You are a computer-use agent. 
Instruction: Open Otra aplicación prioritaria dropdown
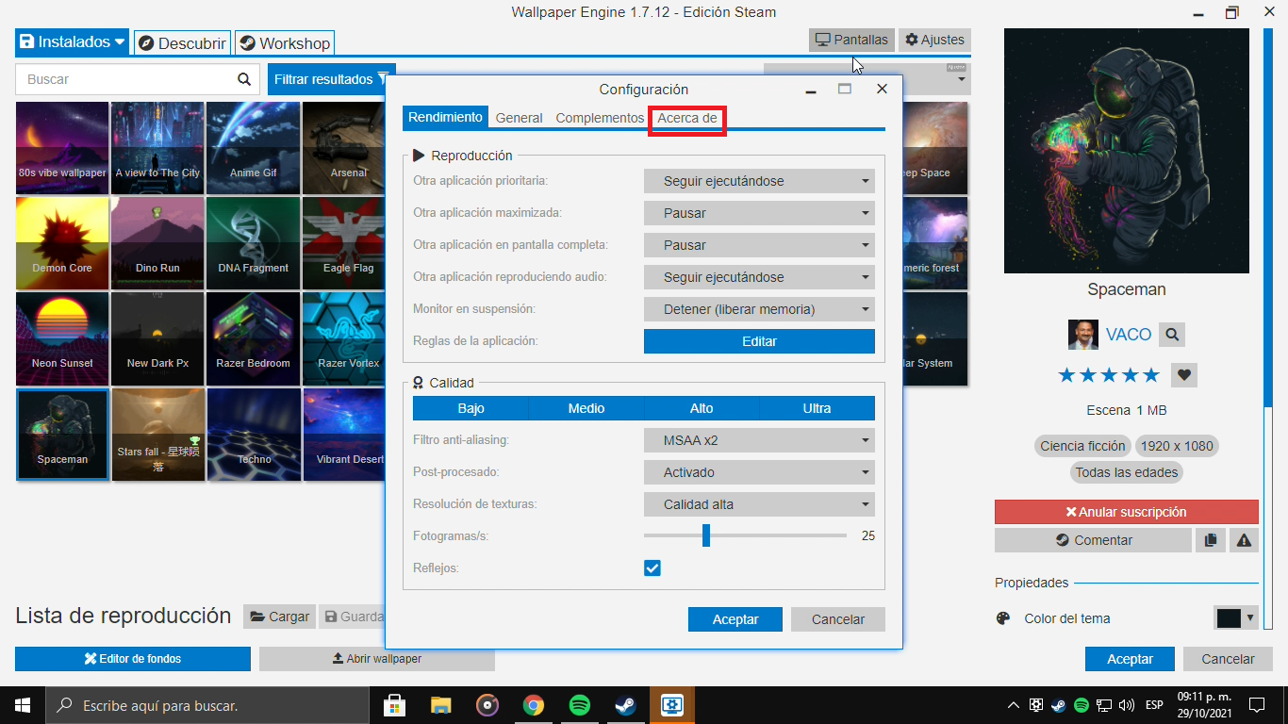click(759, 181)
